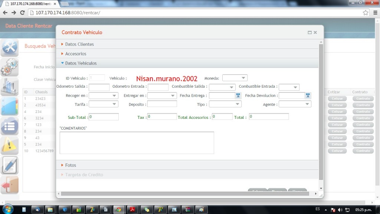This screenshot has width=380, height=214.
Task: Click the ES language indicator in taskbar
Action: click(318, 209)
